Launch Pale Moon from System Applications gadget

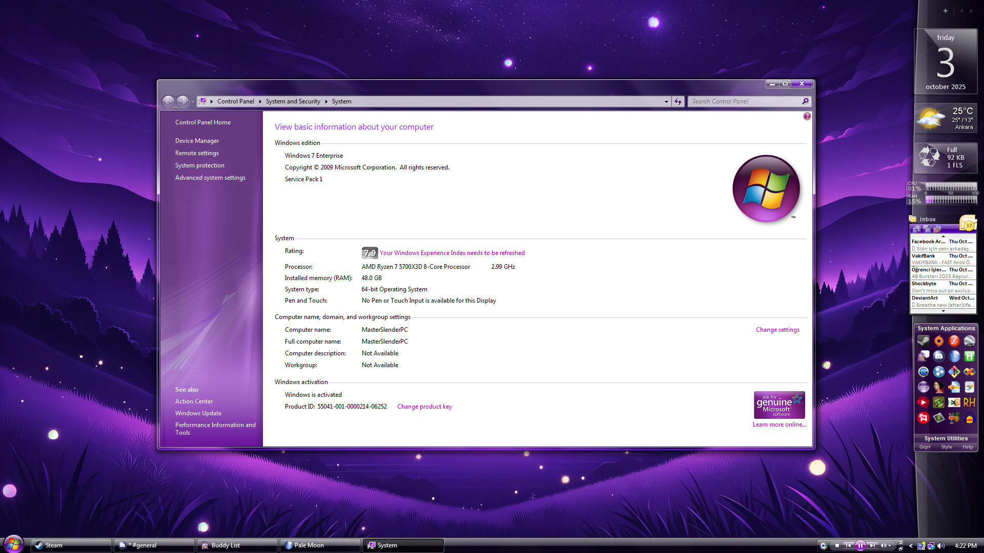(954, 356)
